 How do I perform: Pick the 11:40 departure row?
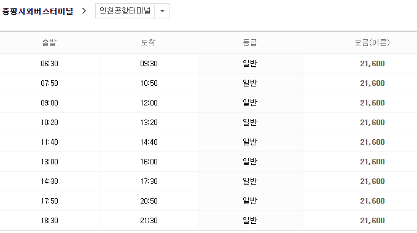[x=209, y=142]
